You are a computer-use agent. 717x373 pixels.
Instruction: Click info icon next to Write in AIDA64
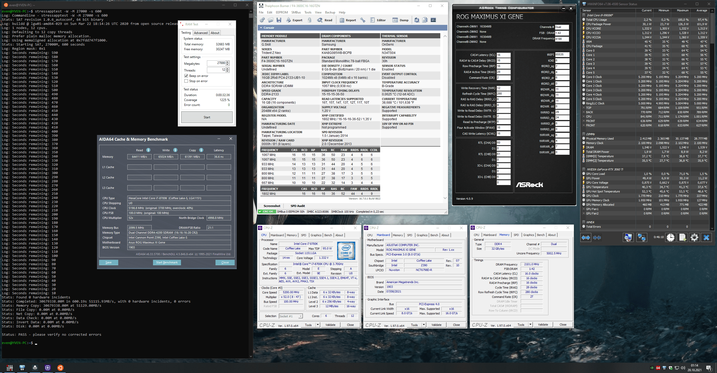pyautogui.click(x=175, y=150)
